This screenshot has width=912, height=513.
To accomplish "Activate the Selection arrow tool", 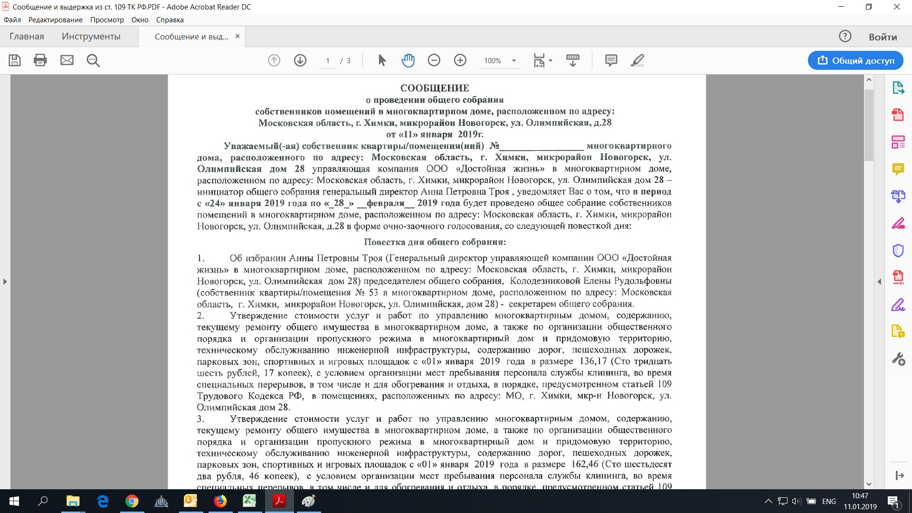I will [382, 60].
